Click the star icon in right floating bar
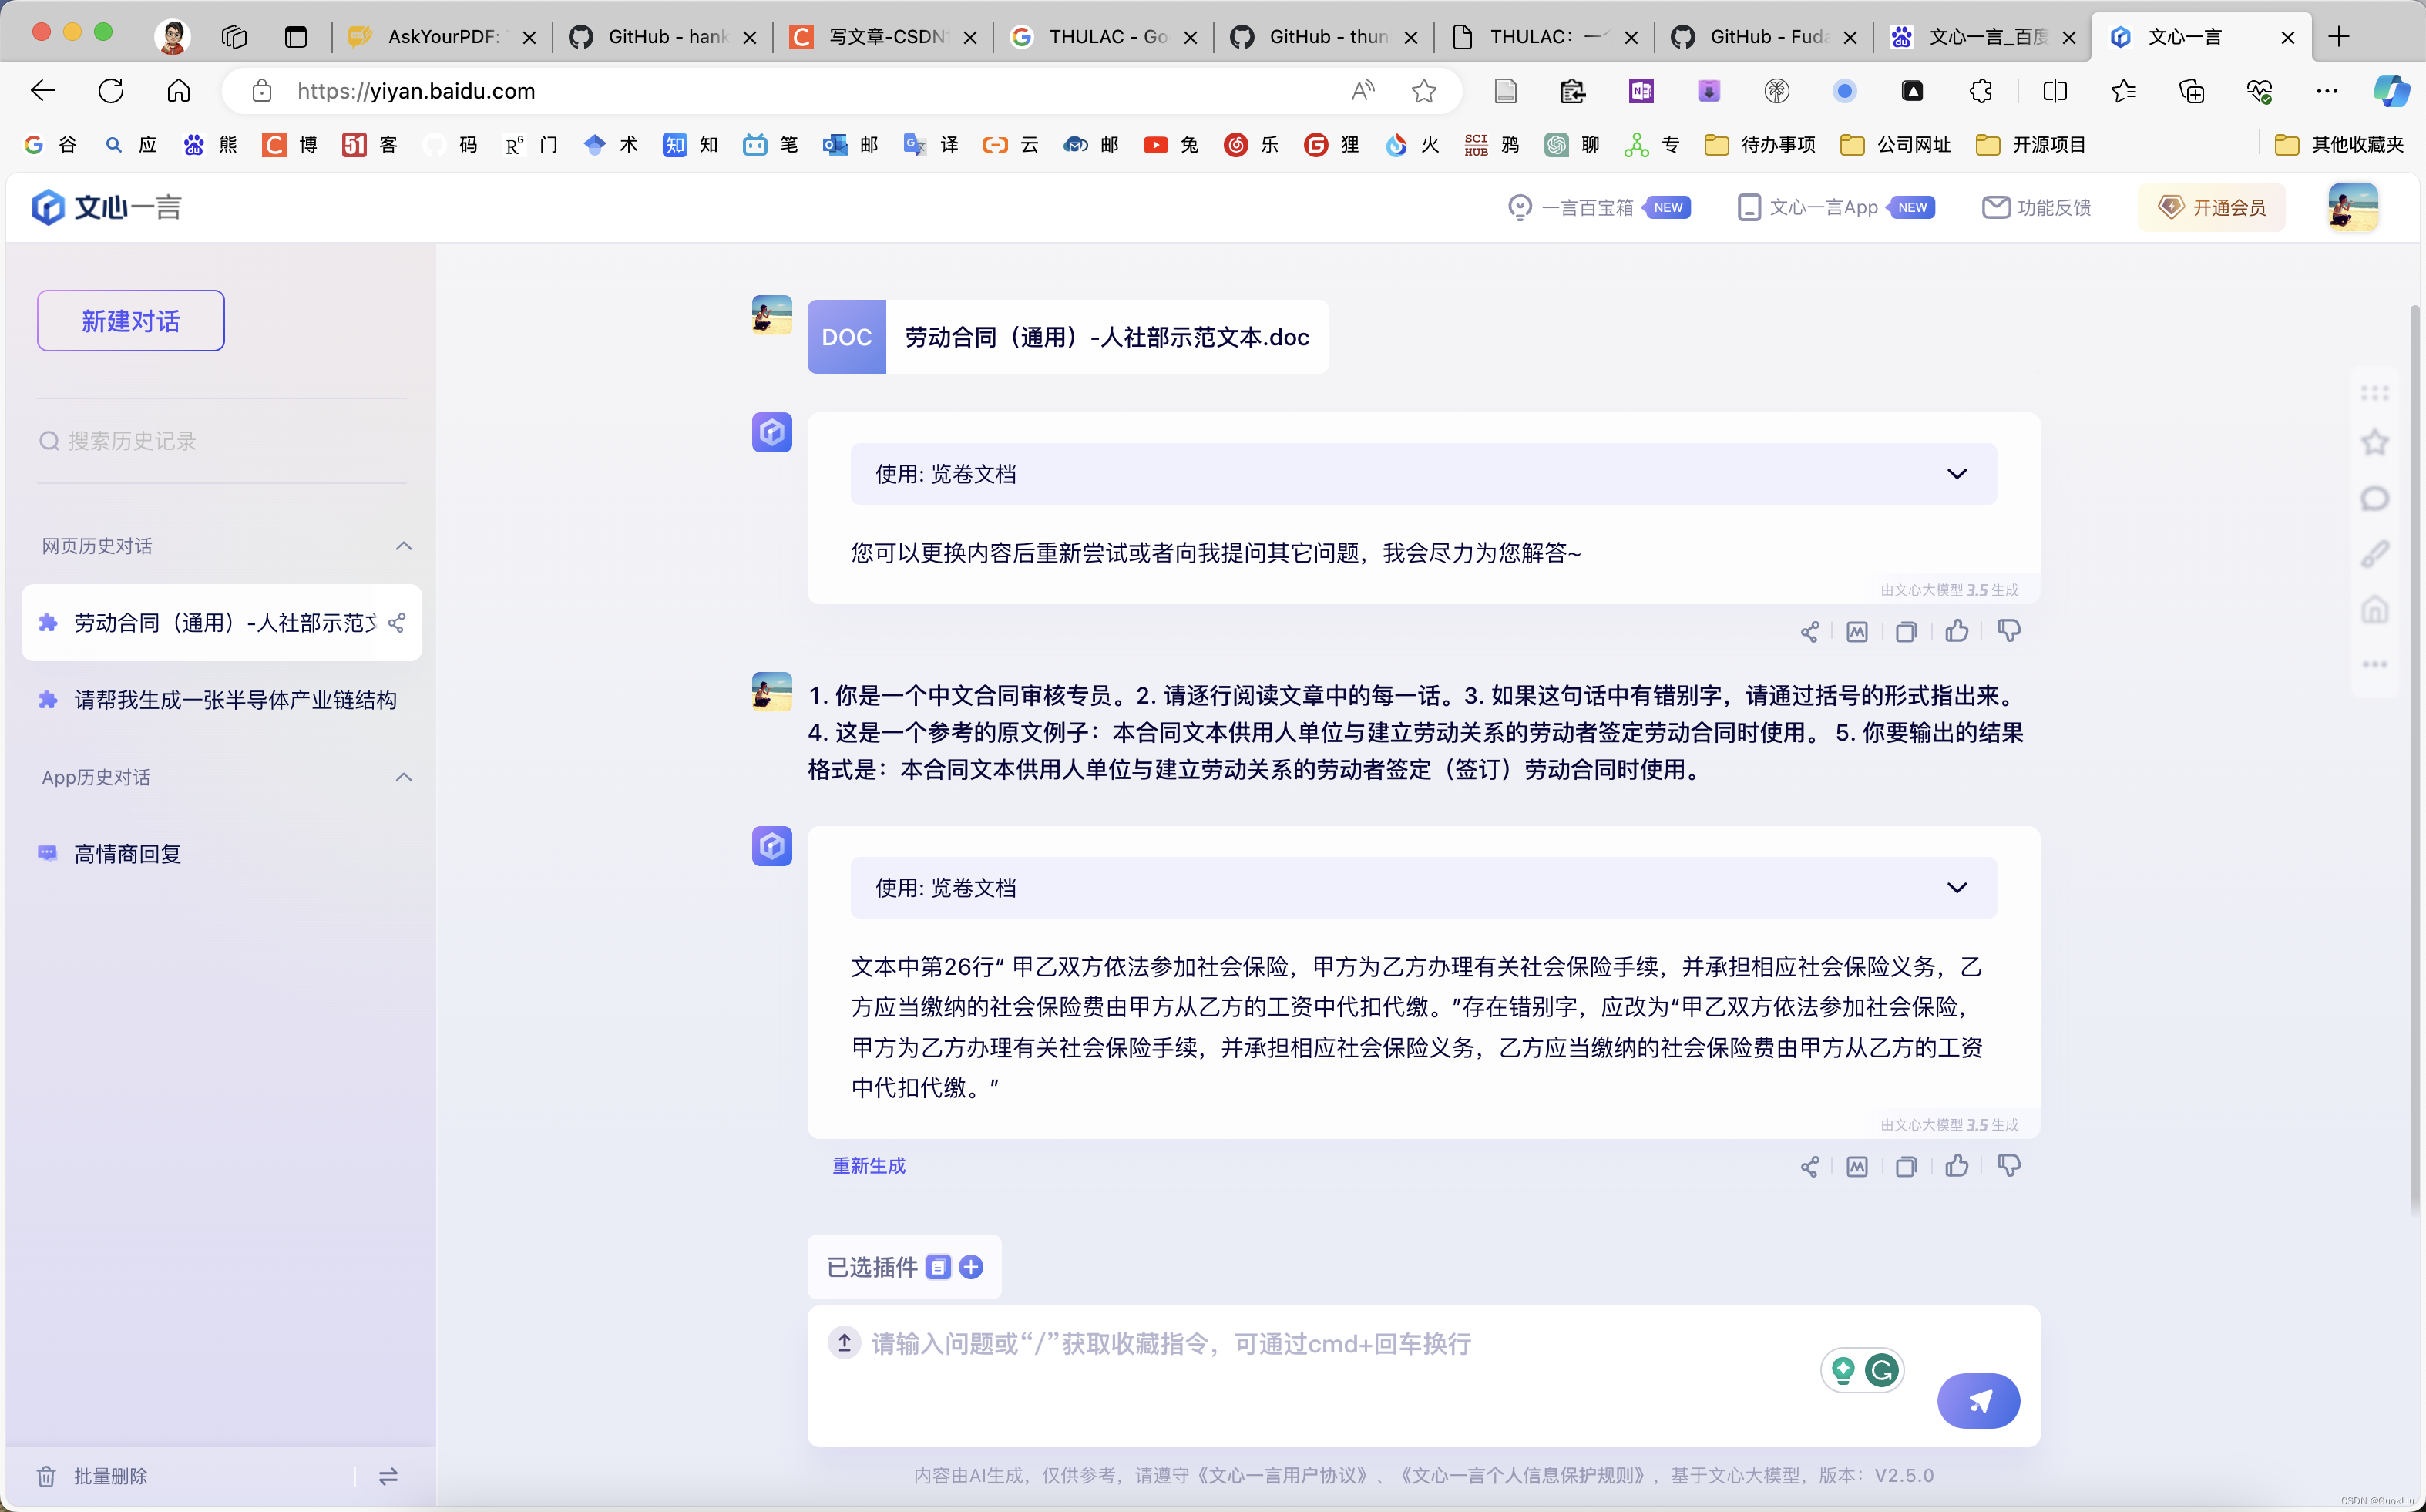 pos(2375,442)
